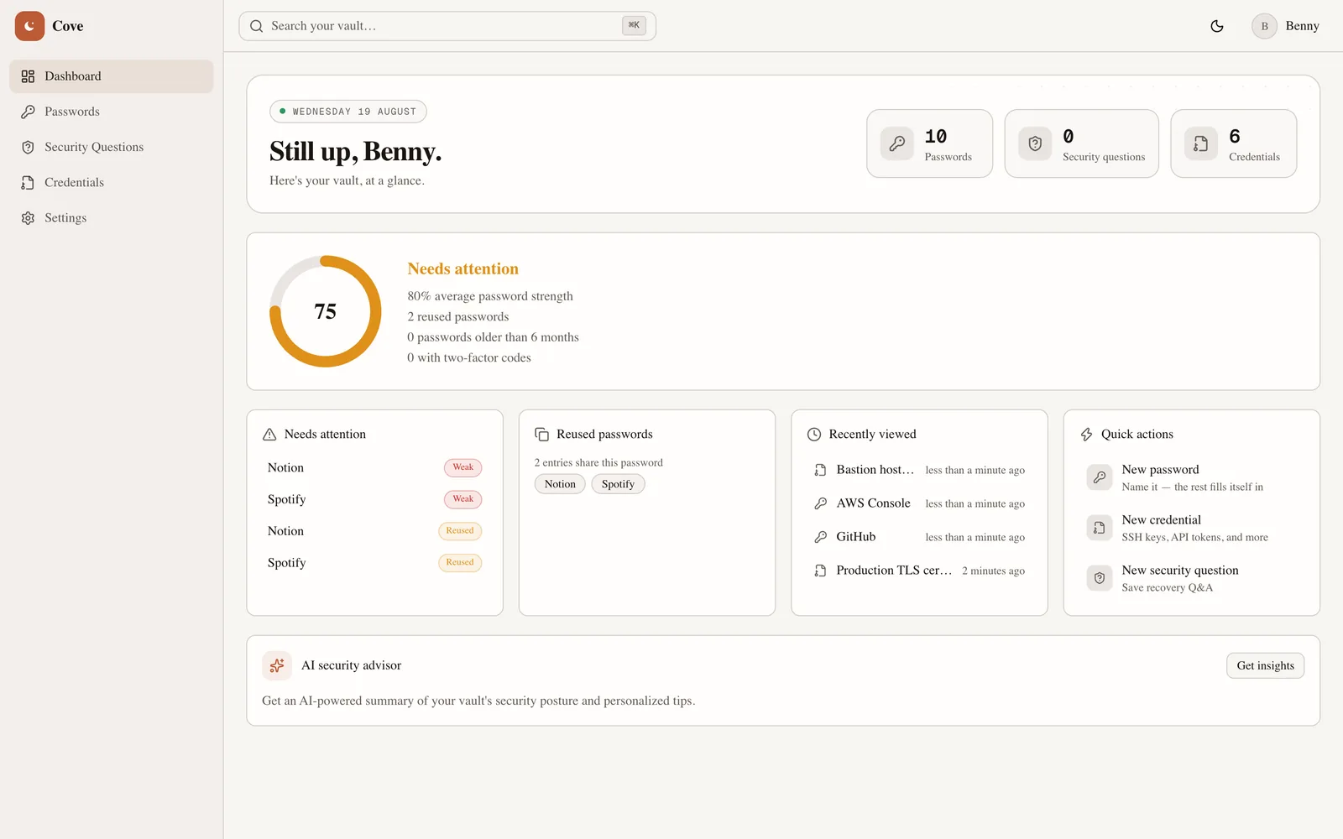Viewport: 1343px width, 839px height.
Task: Open AWS Console recently viewed item
Action: click(919, 503)
